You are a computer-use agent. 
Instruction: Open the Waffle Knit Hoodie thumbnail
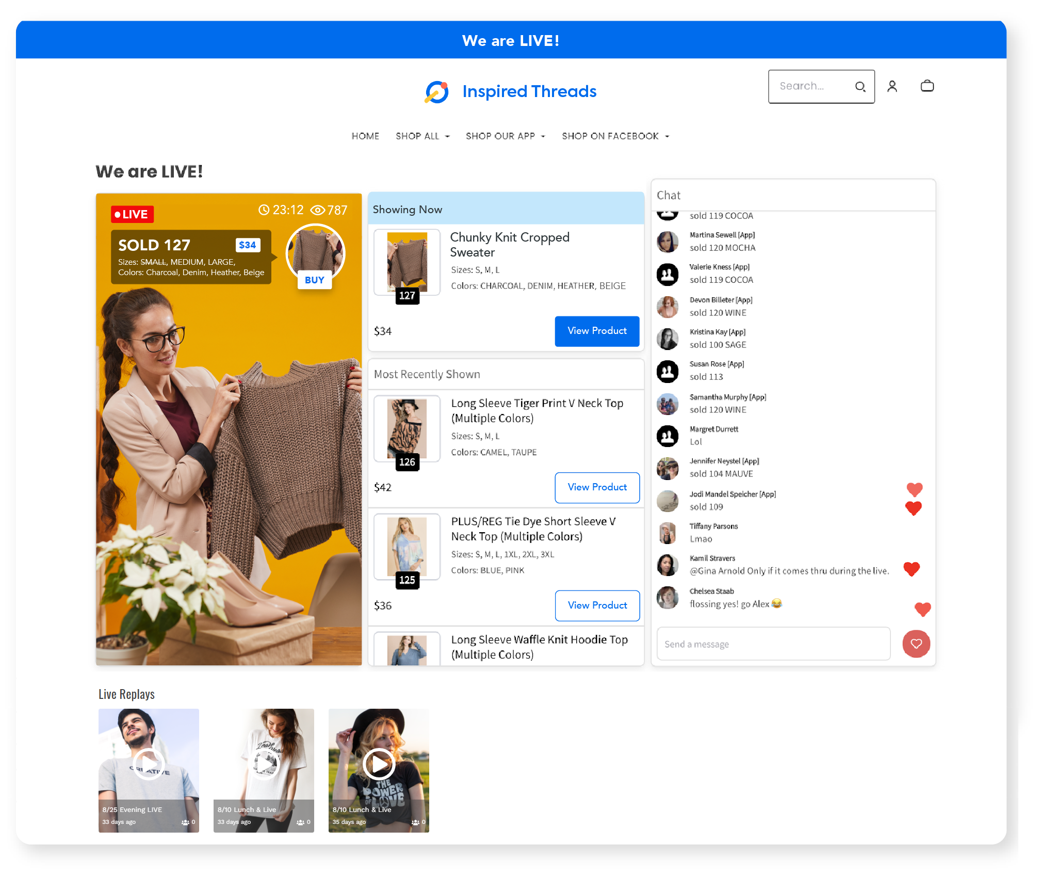pyautogui.click(x=407, y=649)
